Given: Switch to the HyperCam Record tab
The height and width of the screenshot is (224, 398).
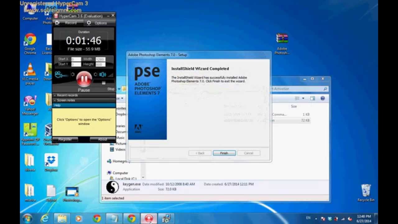Looking at the screenshot, I should click(x=68, y=23).
